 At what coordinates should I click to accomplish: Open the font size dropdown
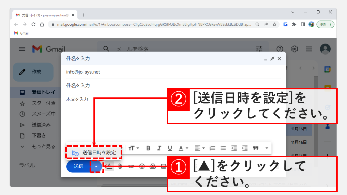click(134, 148)
